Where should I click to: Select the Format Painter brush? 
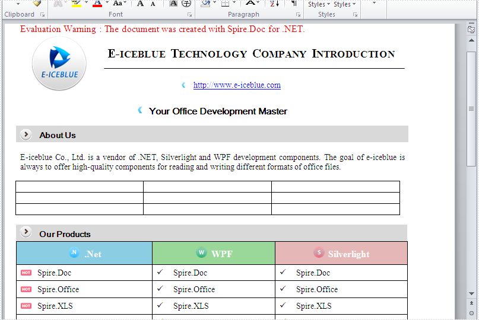(x=37, y=3)
